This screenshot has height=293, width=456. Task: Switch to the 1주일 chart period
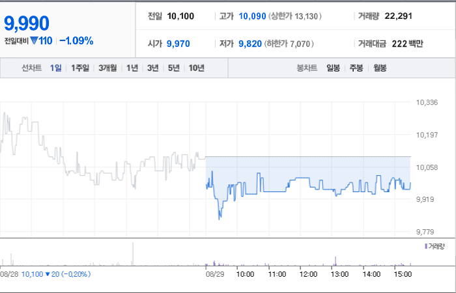80,68
